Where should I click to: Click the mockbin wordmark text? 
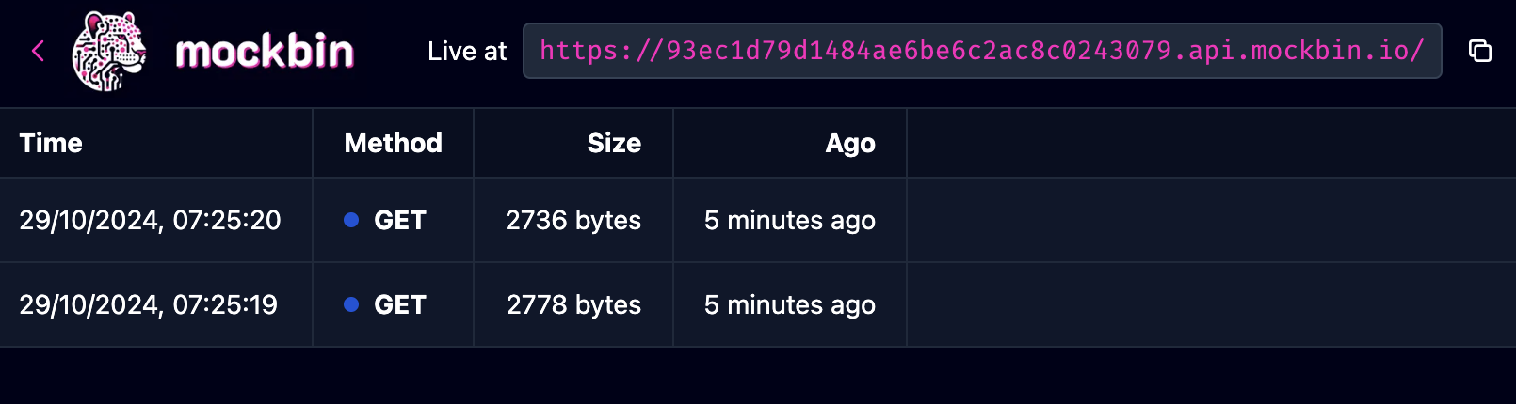265,51
